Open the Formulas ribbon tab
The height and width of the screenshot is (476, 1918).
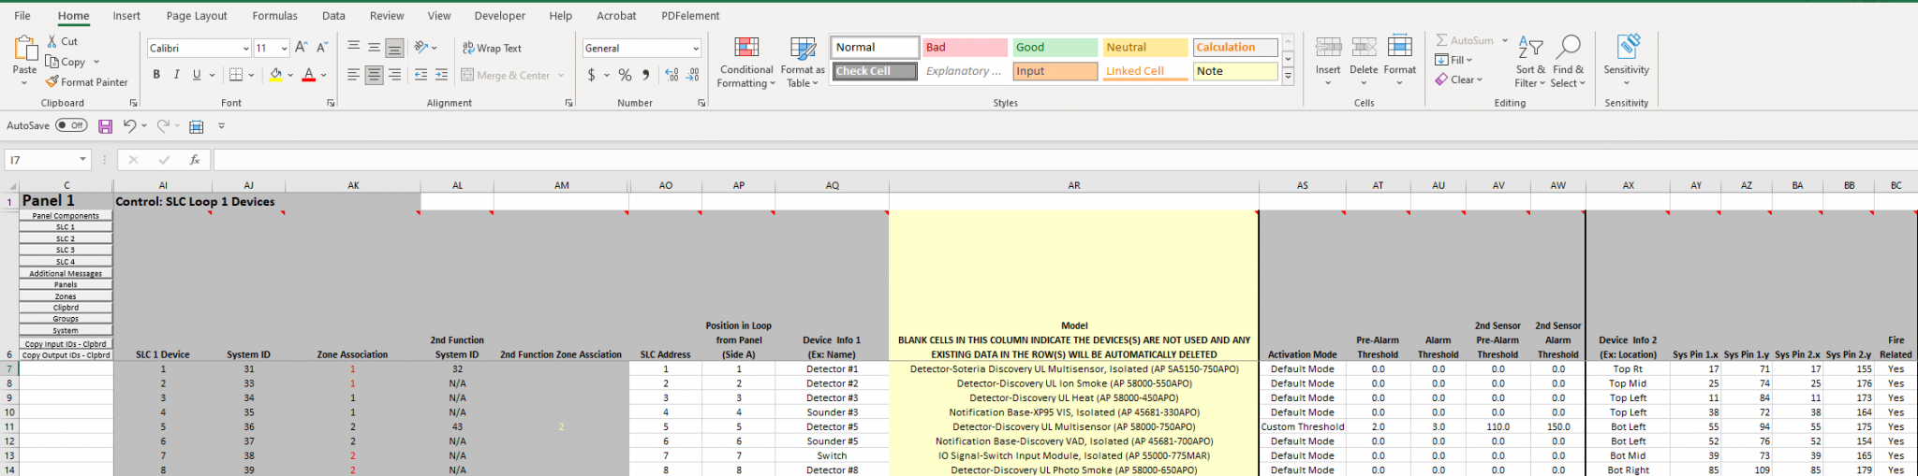point(274,16)
